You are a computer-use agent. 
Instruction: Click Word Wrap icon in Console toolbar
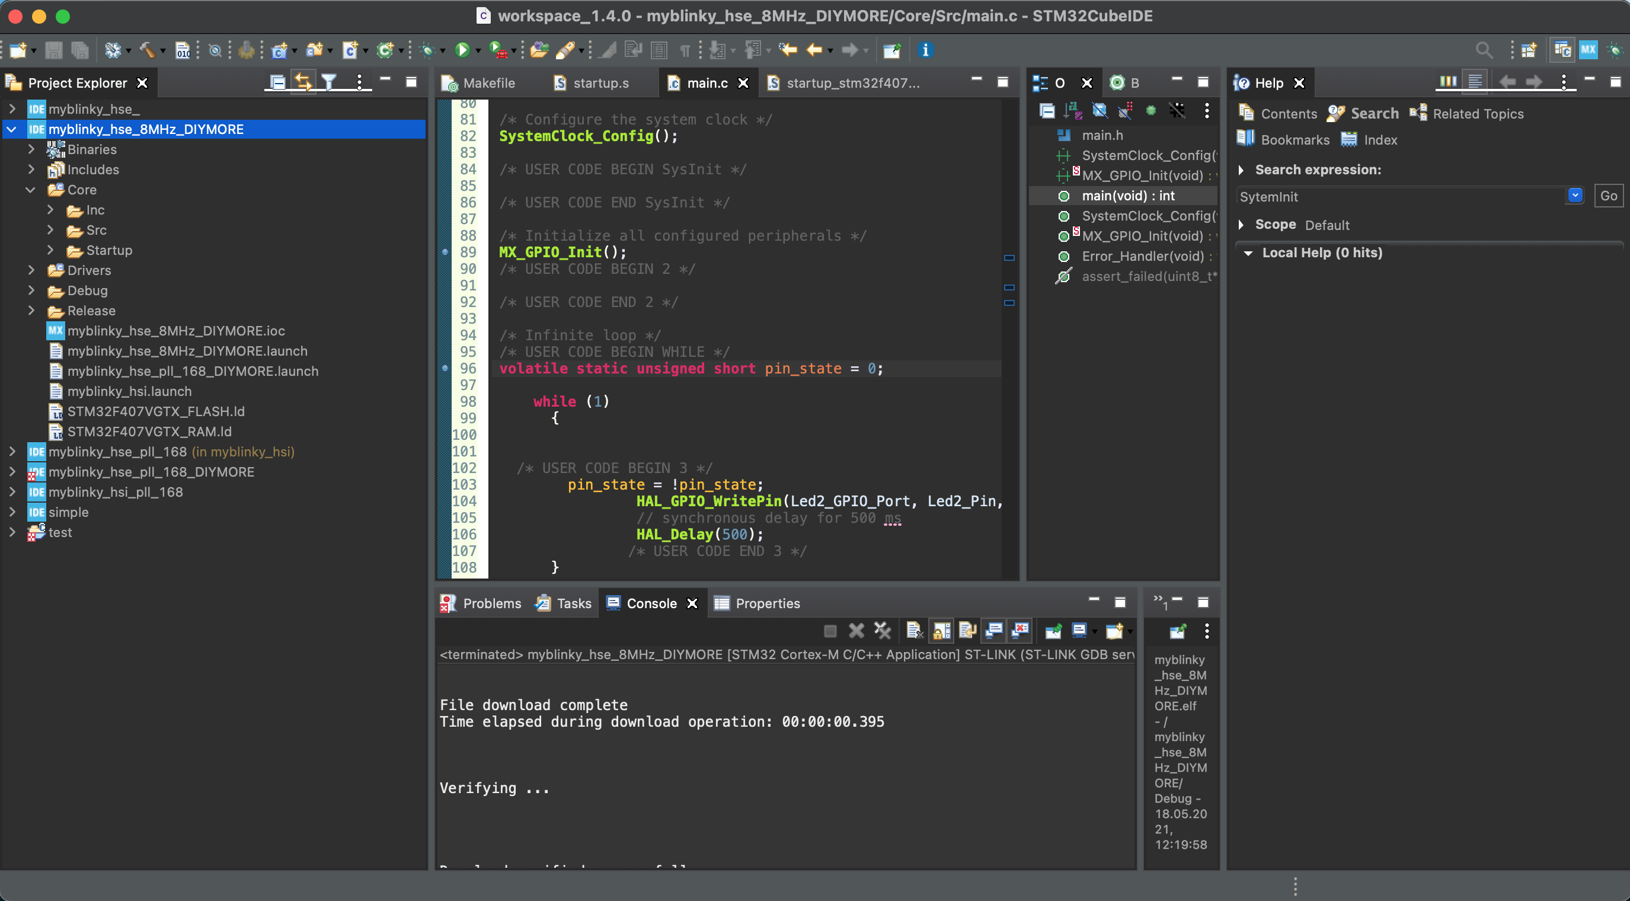(x=967, y=630)
